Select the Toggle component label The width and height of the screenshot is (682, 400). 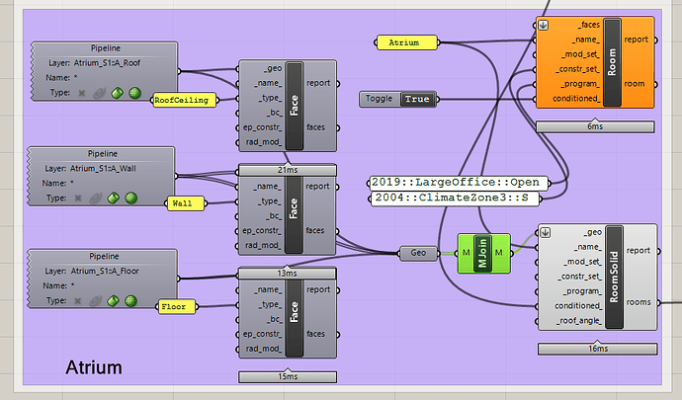click(x=379, y=99)
